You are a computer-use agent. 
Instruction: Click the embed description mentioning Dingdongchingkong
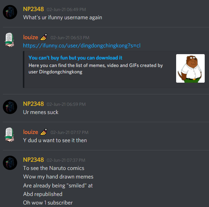pyautogui.click(x=96, y=69)
